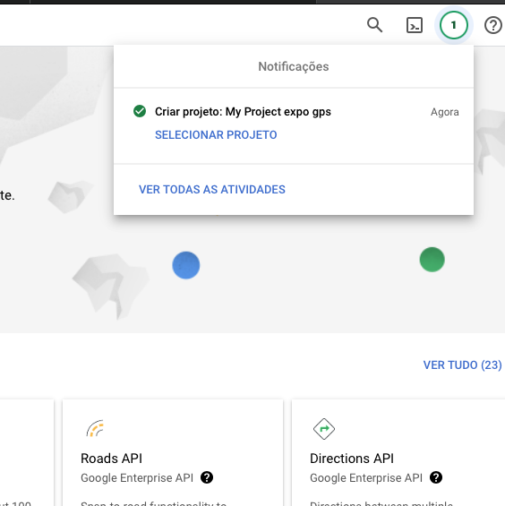Click VER TUDO (23) link
The image size is (505, 506).
462,365
